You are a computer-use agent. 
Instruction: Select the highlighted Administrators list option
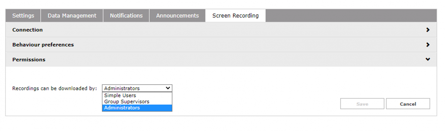tap(122, 108)
